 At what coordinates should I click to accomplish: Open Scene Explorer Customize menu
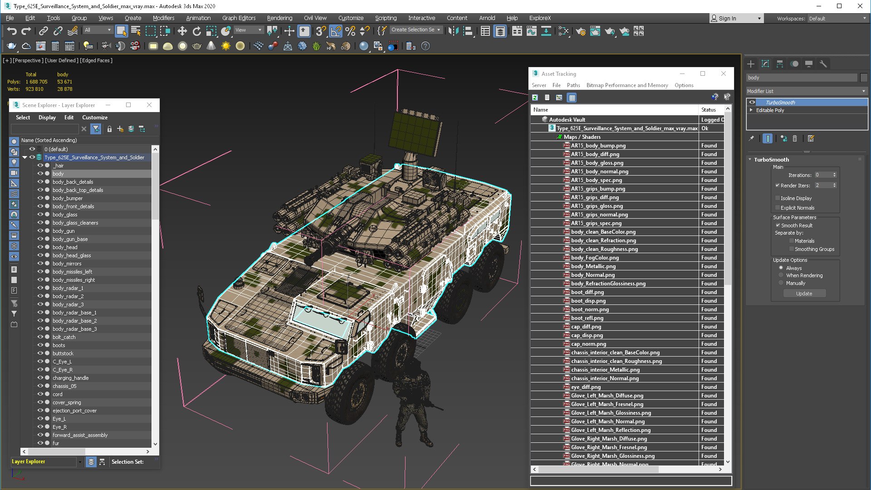coord(95,118)
